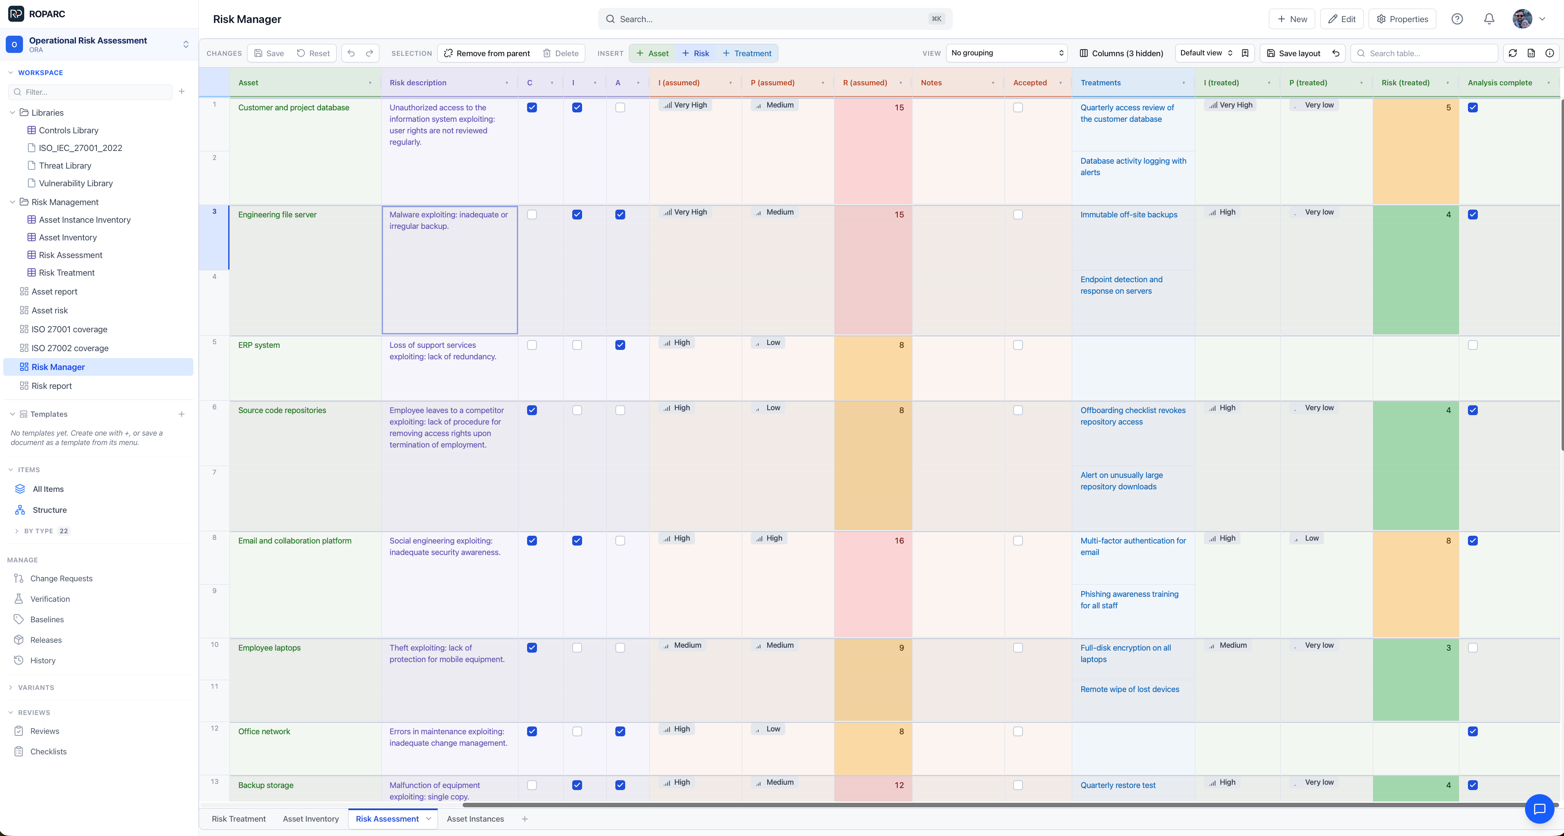
Task: Open Releases page
Action: (x=46, y=640)
